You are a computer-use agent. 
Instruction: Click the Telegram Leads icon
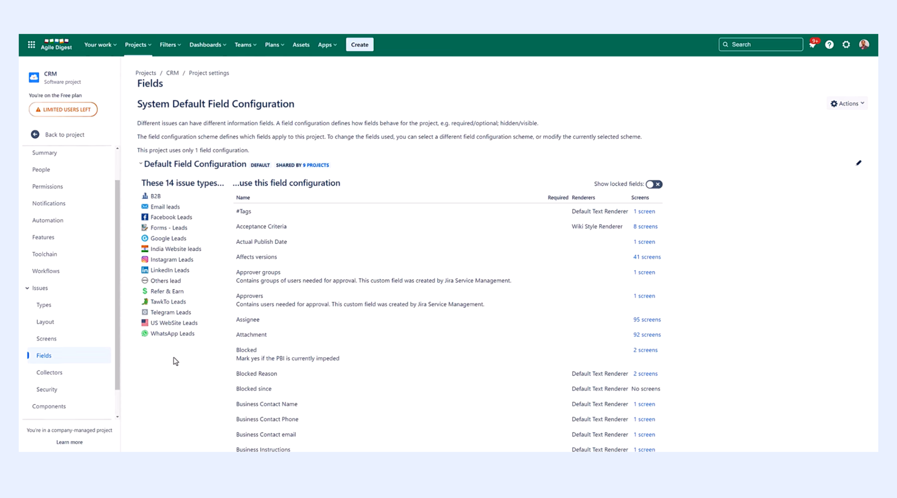145,312
